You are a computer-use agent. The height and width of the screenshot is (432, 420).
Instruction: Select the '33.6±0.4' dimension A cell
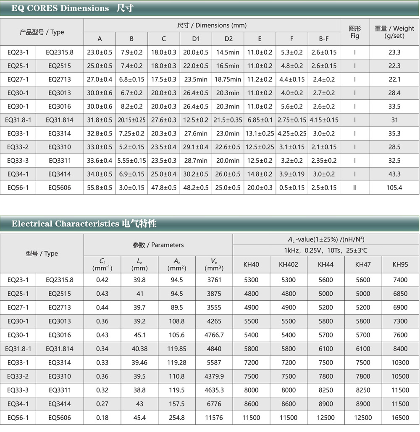[100, 161]
